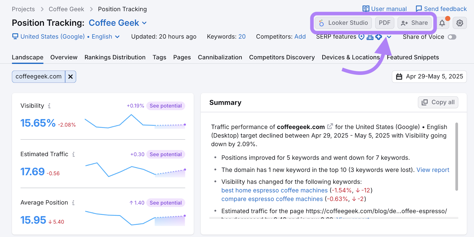Remove the coffeegeek.com domain filter
The width and height of the screenshot is (474, 237).
point(71,77)
